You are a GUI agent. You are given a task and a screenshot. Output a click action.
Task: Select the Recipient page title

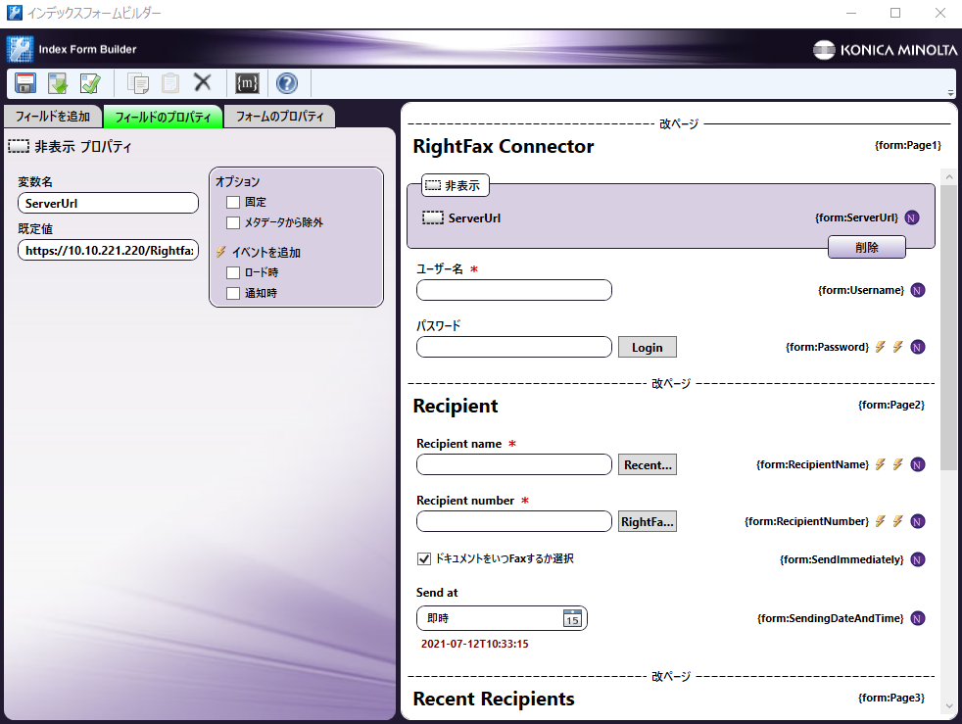pos(456,407)
